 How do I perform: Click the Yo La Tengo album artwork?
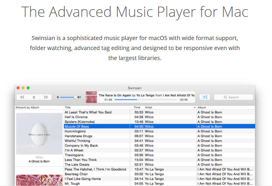[39, 180]
